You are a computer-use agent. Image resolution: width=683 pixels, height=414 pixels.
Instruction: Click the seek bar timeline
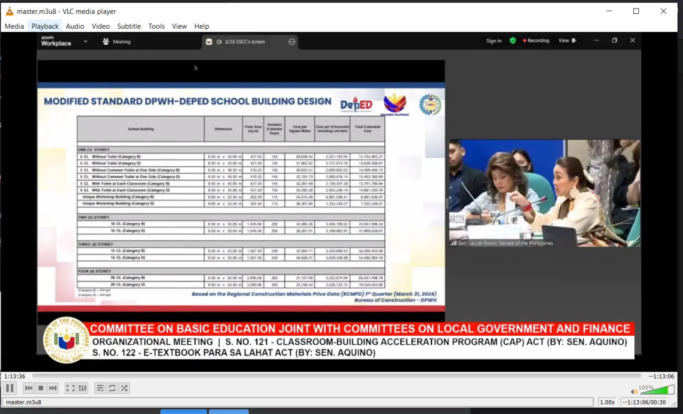(337, 376)
